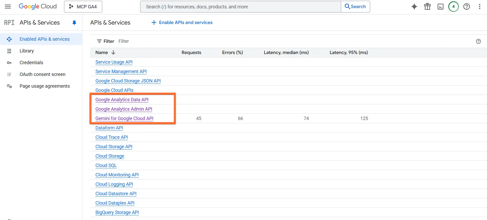Open Gemini for Google Cloud API
This screenshot has width=487, height=220.
click(x=124, y=118)
